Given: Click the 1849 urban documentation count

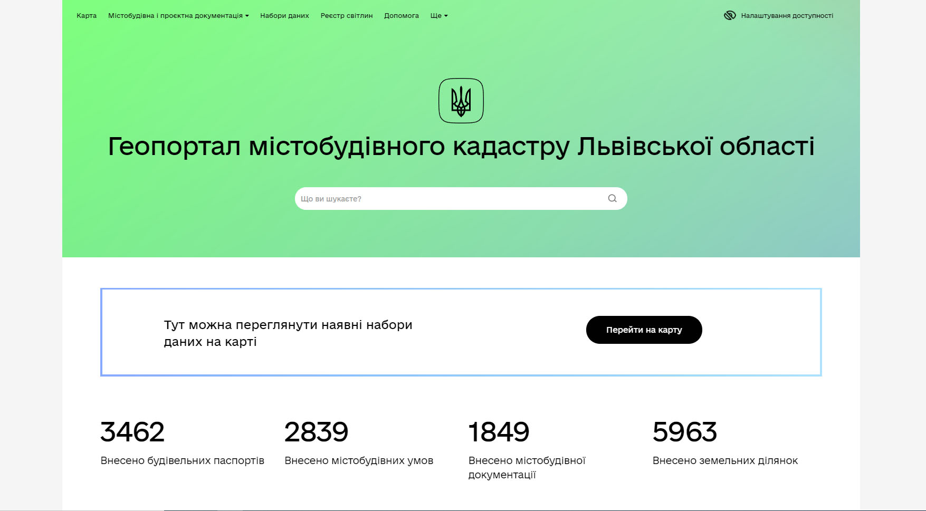Looking at the screenshot, I should pos(499,432).
